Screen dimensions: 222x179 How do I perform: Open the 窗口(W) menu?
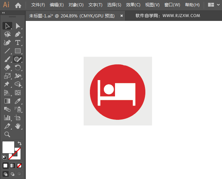(172, 5)
